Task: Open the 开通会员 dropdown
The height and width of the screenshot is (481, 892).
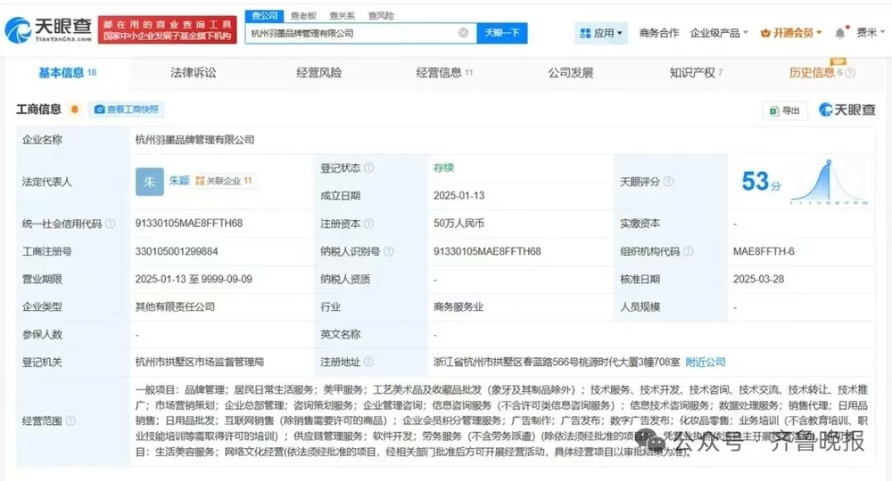Action: pyautogui.click(x=791, y=33)
